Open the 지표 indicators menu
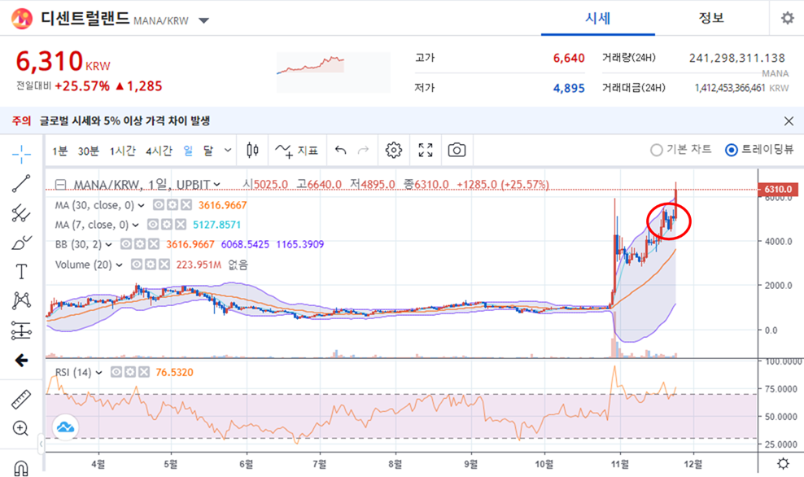Screen dimensions: 804x477 (297, 151)
